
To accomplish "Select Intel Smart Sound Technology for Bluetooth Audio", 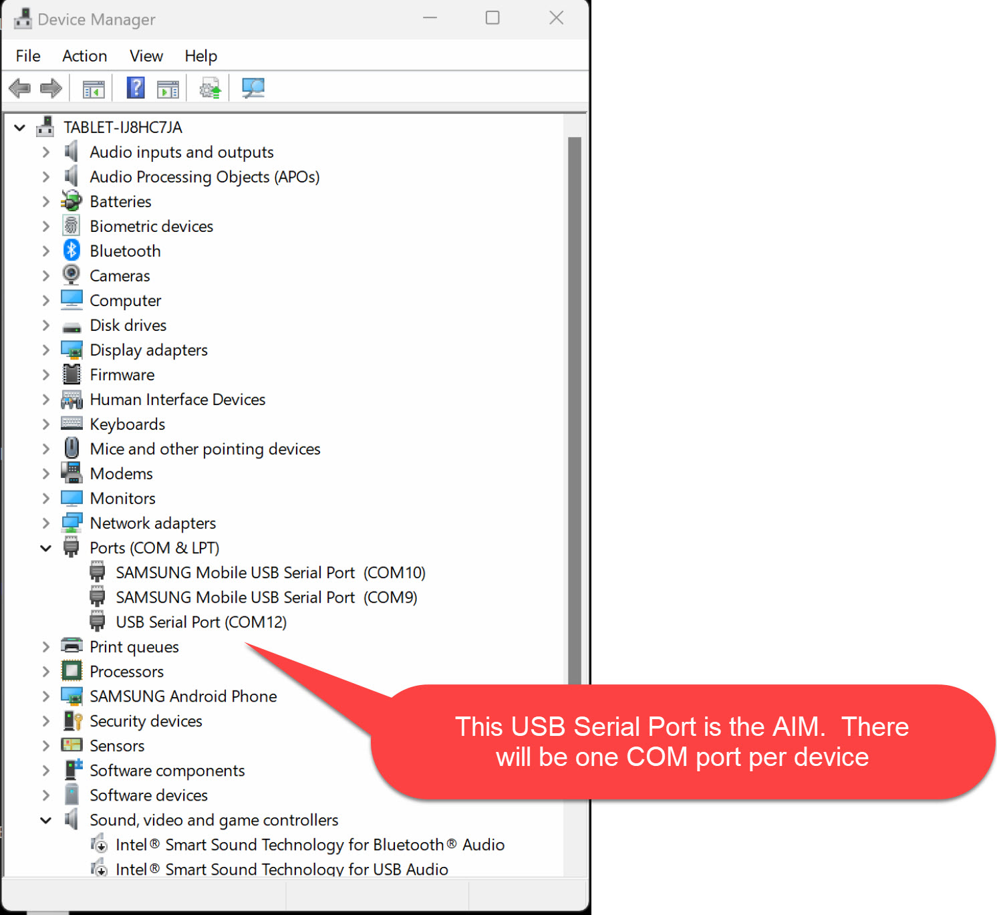I will pos(310,845).
